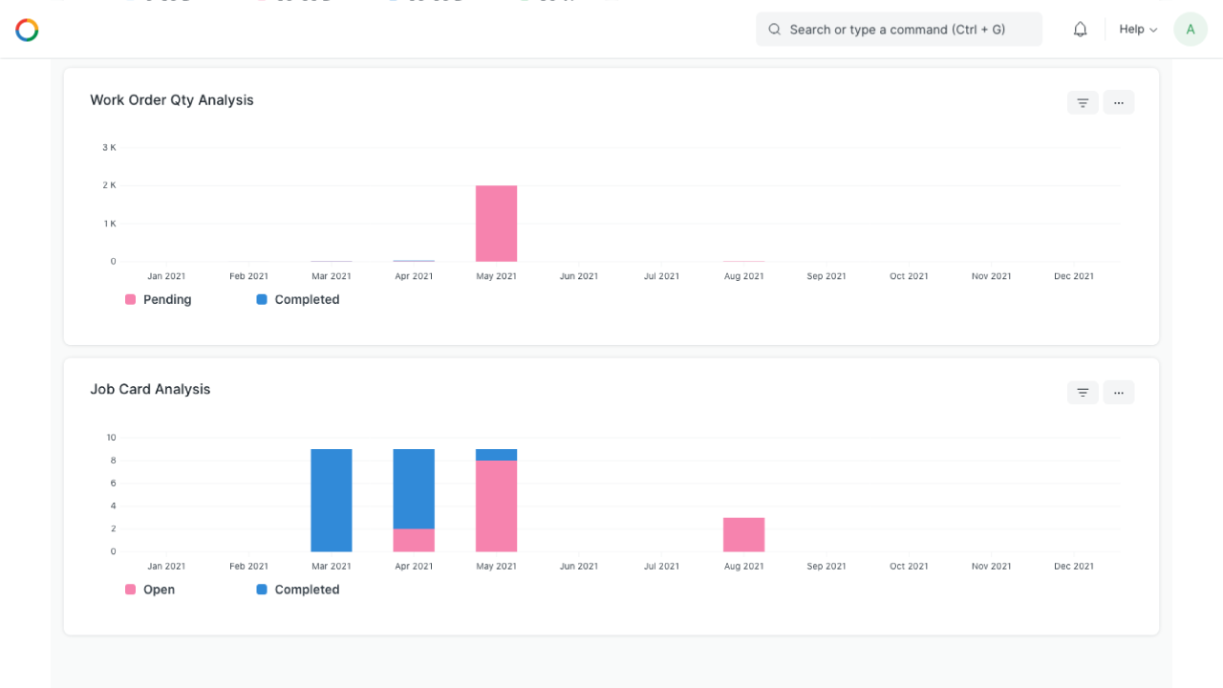Image resolution: width=1223 pixels, height=688 pixels.
Task: Click the notification bell icon
Action: point(1080,29)
